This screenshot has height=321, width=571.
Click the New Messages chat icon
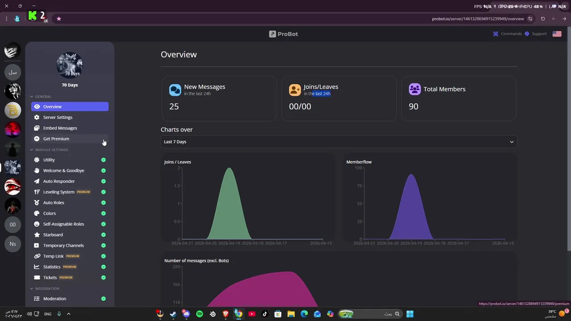click(175, 90)
